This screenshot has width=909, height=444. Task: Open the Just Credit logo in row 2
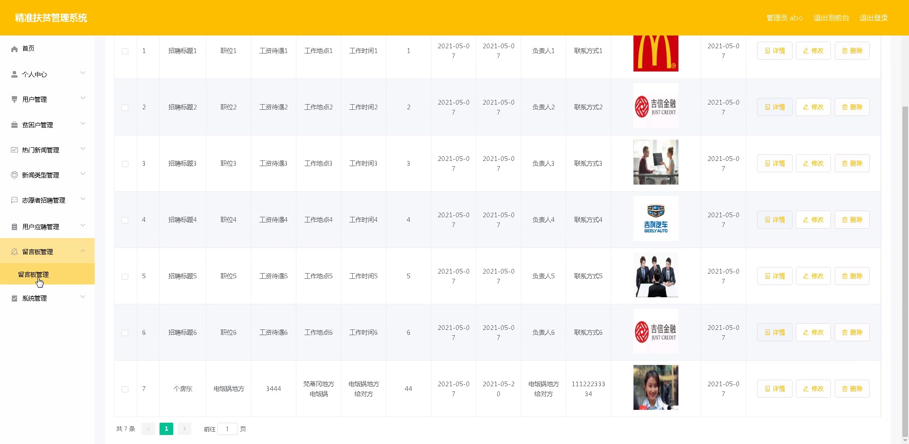click(x=656, y=106)
